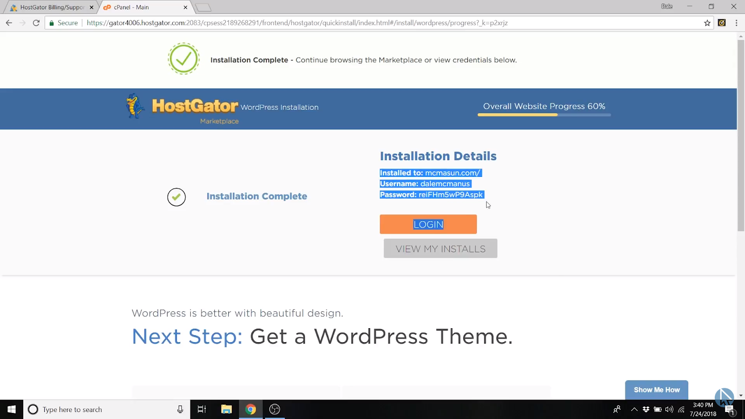Switch to HostGator Billing/Support tab
Screen dimensions: 745x419
point(52,7)
